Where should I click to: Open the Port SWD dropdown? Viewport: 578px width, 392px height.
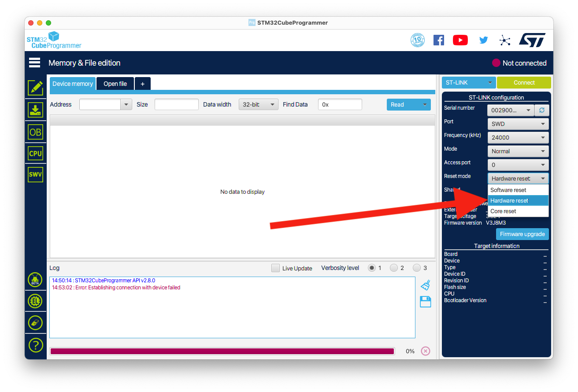click(x=518, y=124)
